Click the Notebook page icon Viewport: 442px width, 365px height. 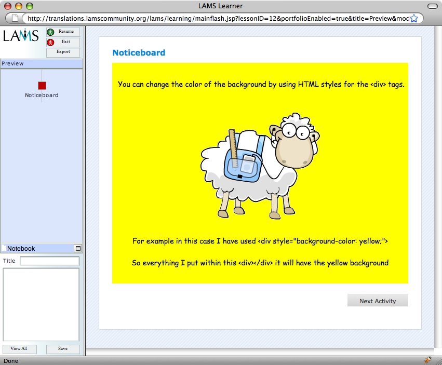coord(4,249)
